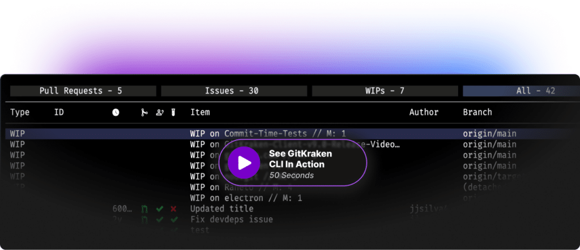Show the All - 42 tab
Viewport: 580px width, 250px height.
pyautogui.click(x=521, y=90)
